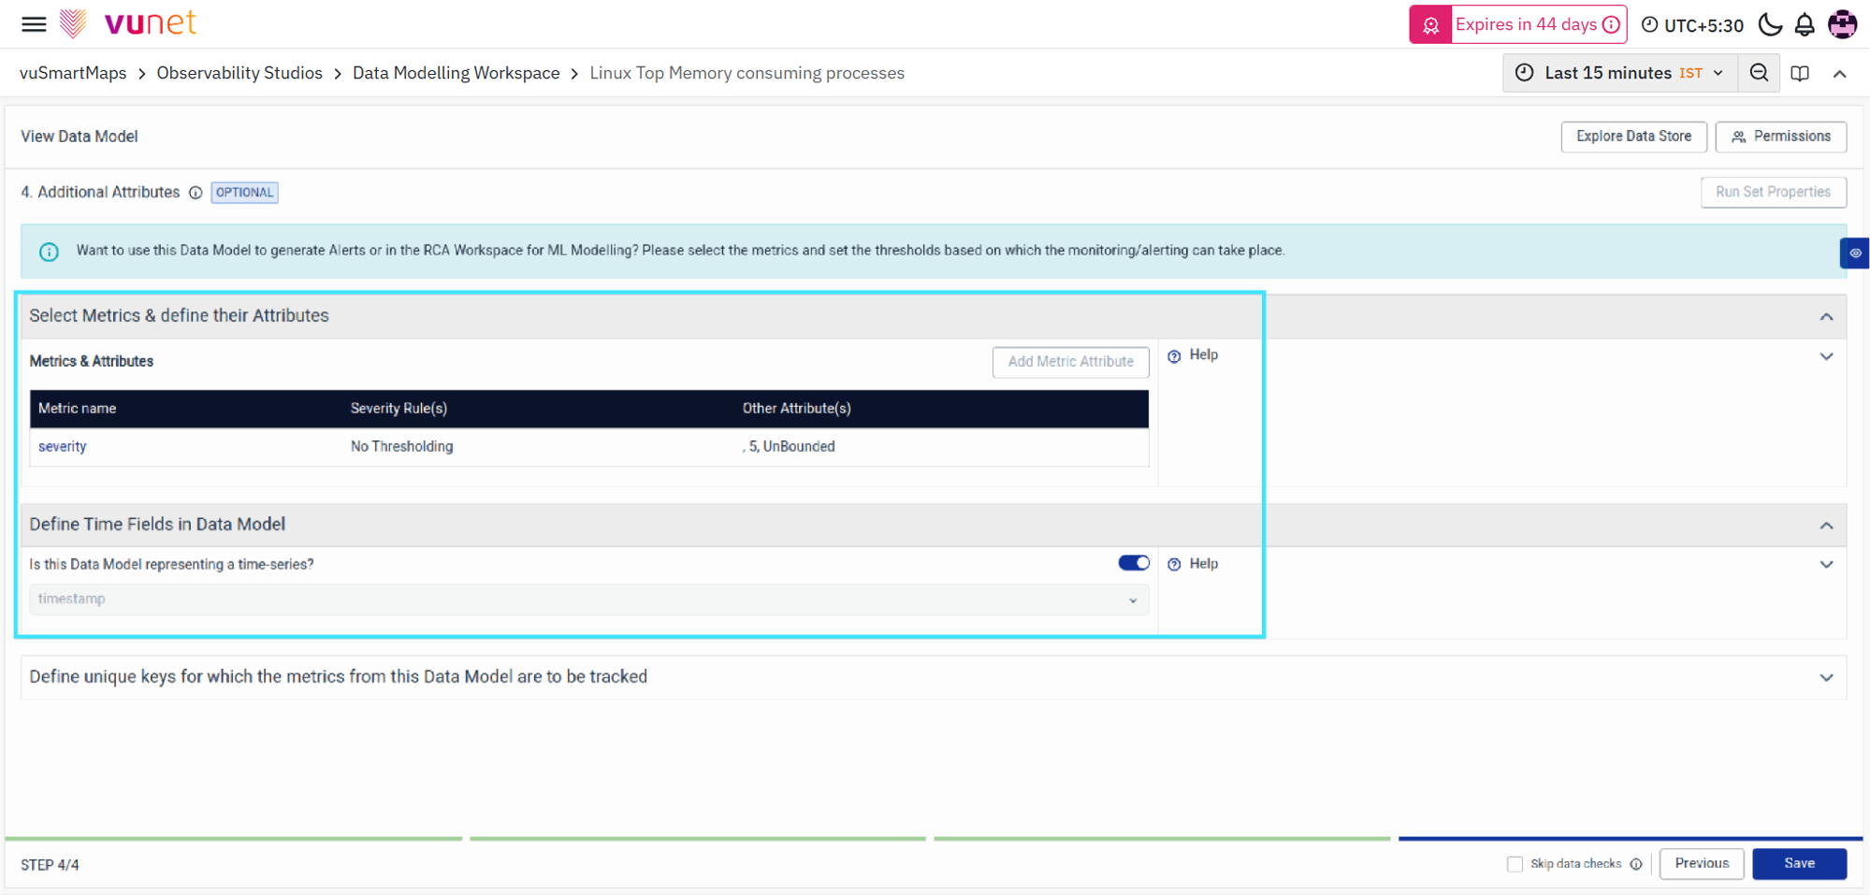
Task: Open the Last 15 minutes time picker
Action: pyautogui.click(x=1620, y=73)
